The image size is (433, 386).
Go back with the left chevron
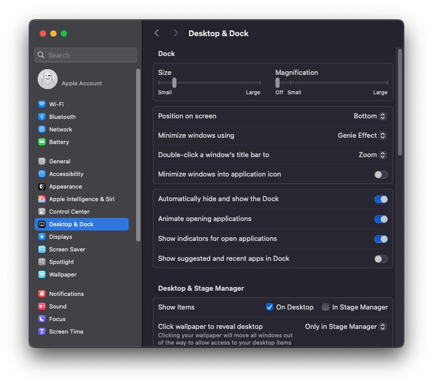157,34
